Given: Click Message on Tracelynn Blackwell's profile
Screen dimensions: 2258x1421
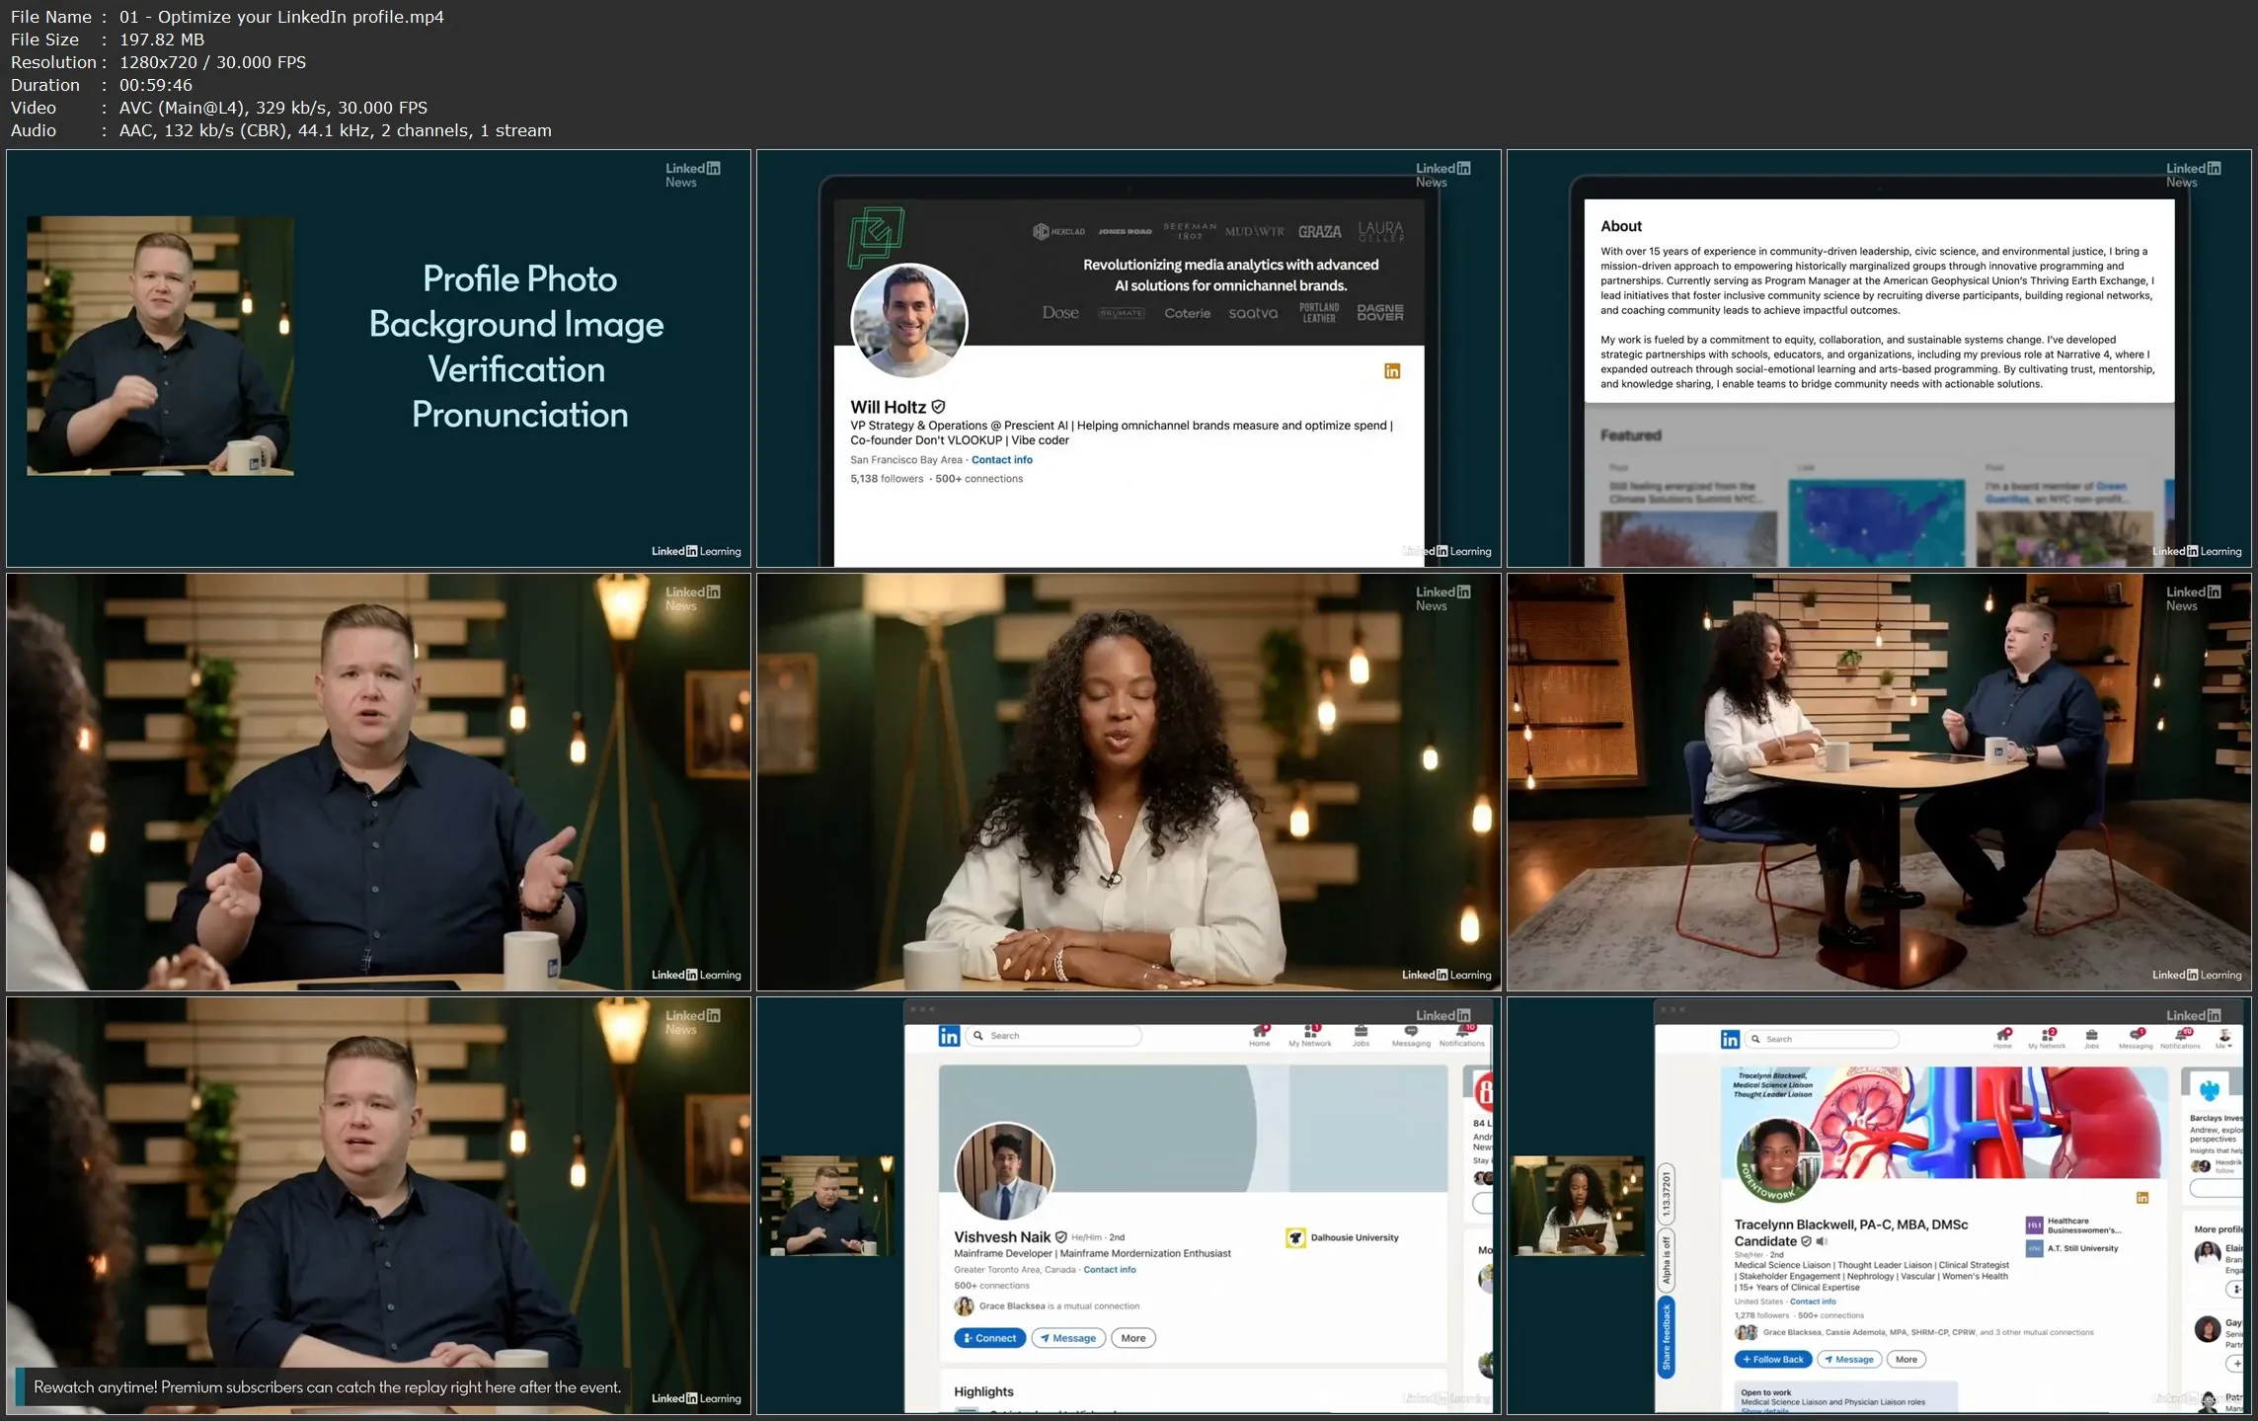Looking at the screenshot, I should [x=1849, y=1360].
